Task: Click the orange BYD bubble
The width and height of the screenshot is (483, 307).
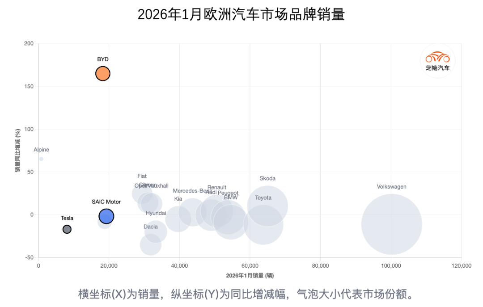Action: click(102, 74)
